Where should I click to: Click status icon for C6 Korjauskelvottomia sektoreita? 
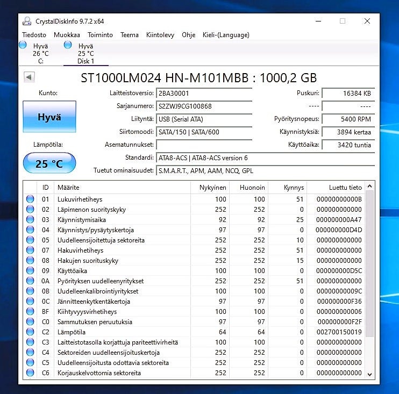(x=30, y=373)
